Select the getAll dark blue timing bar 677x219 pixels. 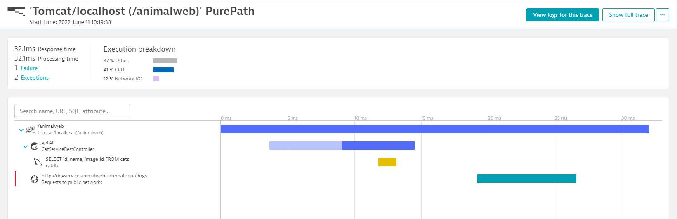click(x=378, y=146)
